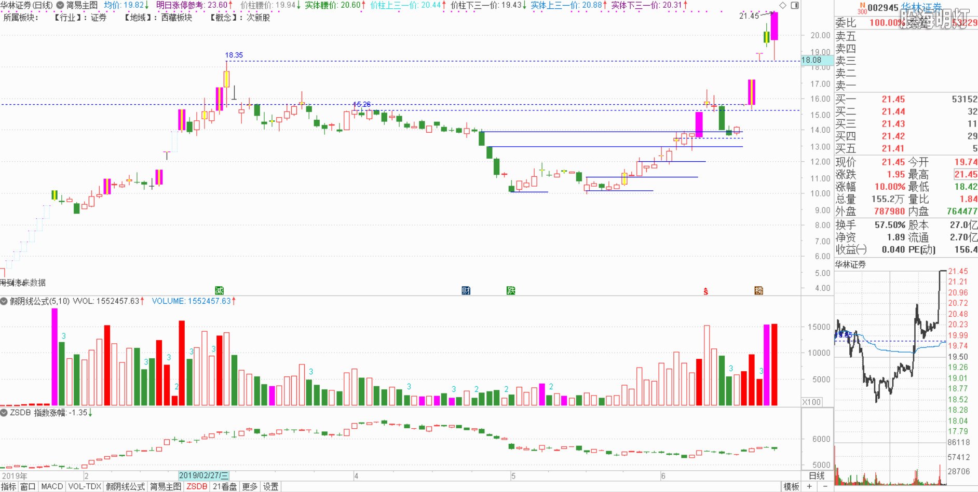Screen dimensions: 978x492
Task: Open the 模板 template button
Action: (x=791, y=486)
